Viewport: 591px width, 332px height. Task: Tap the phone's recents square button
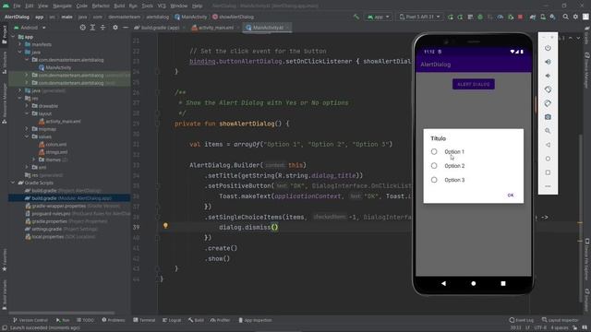(x=503, y=283)
